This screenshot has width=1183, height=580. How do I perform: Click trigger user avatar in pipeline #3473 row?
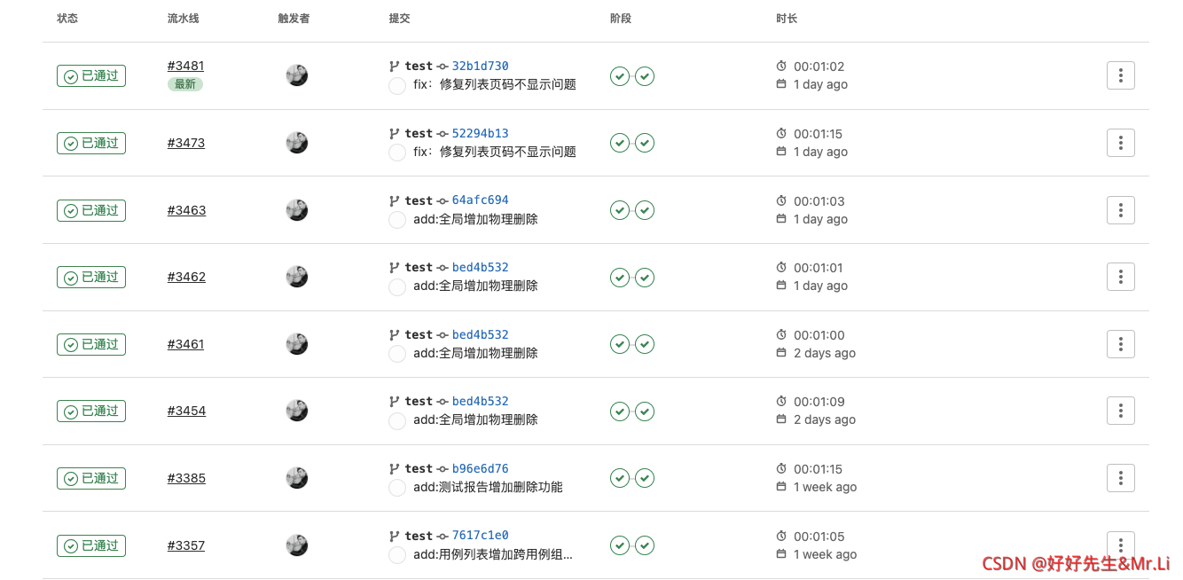tap(297, 143)
